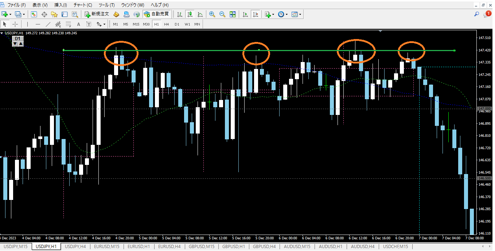495x251 pixels.
Task: Switch to the EURUSD,H1 chart tab
Action: [139, 247]
